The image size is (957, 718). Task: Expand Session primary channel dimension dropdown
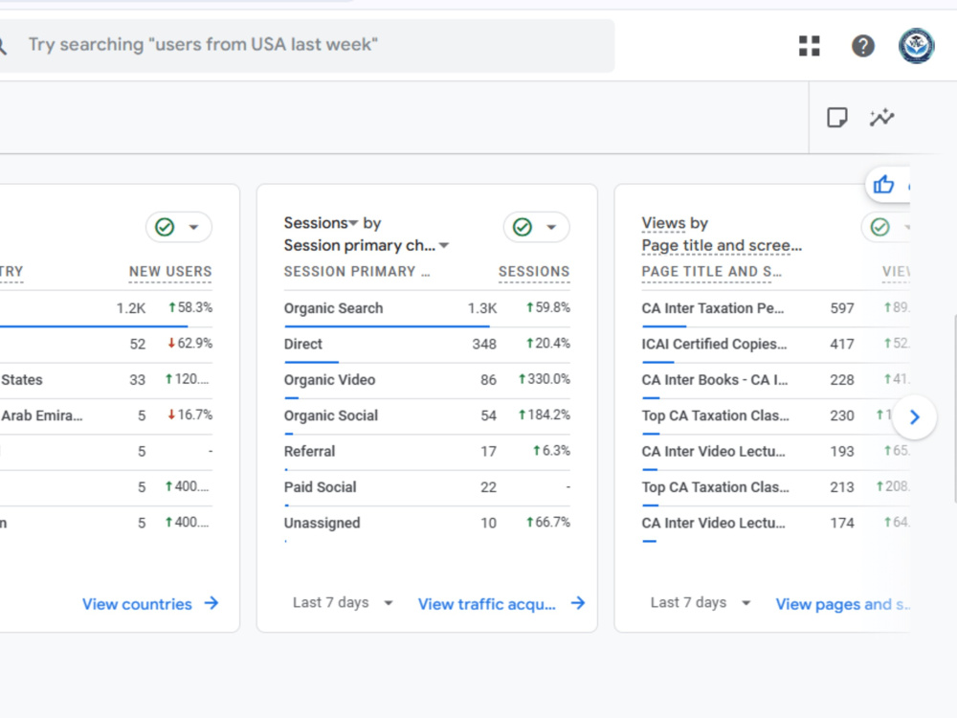click(444, 245)
